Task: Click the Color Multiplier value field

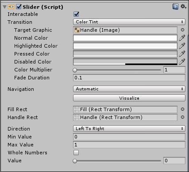Action: pos(174,70)
